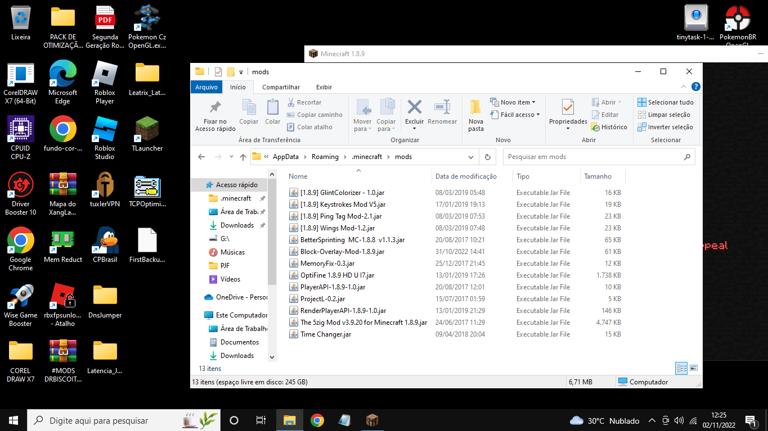
Task: Click the Excluir red X icon
Action: pos(415,107)
